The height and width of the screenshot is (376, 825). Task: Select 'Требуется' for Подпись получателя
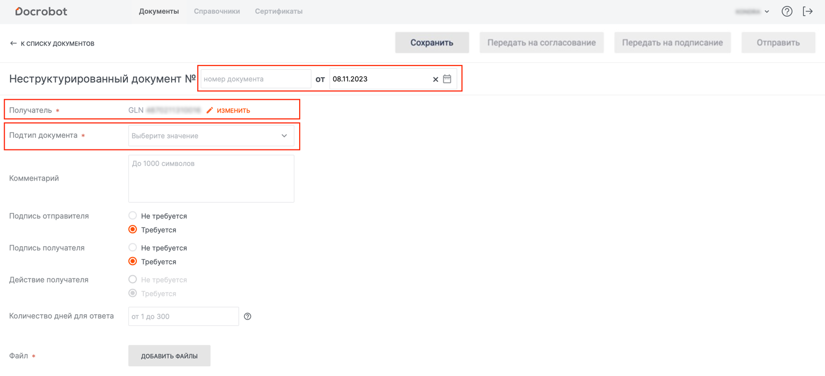(133, 261)
